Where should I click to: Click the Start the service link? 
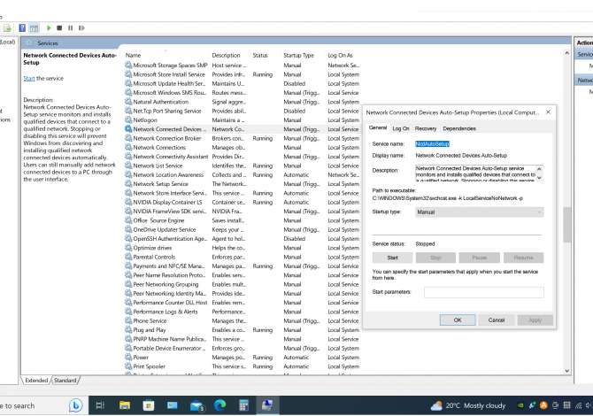28,78
